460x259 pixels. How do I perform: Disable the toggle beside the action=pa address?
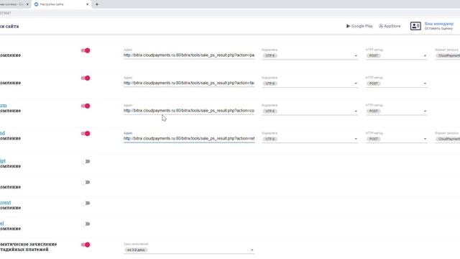pos(86,50)
